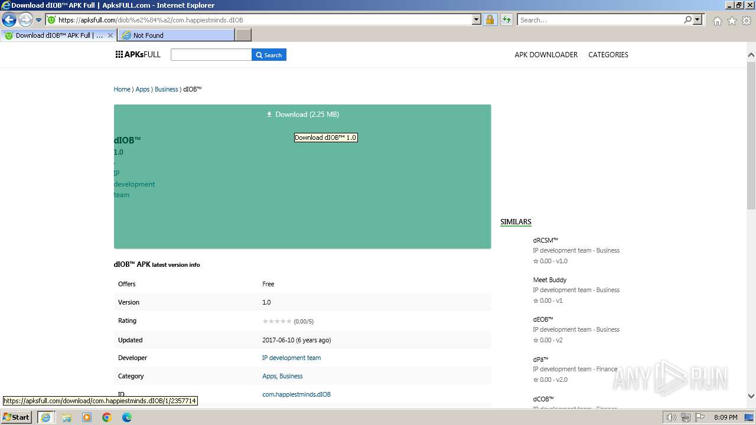The image size is (756, 425).
Task: Open the IP development team developer link
Action: tap(291, 358)
